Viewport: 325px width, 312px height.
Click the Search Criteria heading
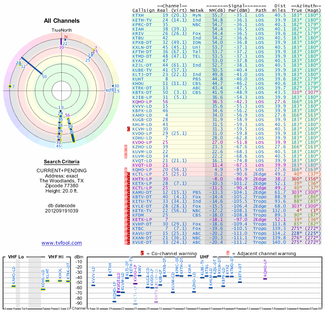[62, 162]
